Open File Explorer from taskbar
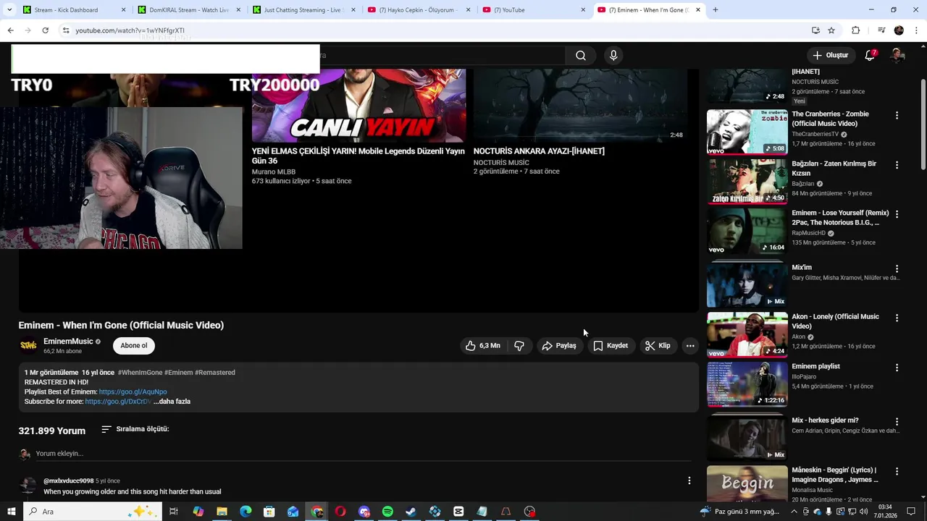 tap(222, 512)
